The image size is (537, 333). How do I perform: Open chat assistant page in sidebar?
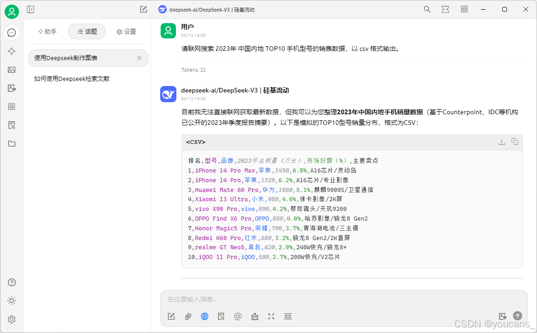pos(12,32)
